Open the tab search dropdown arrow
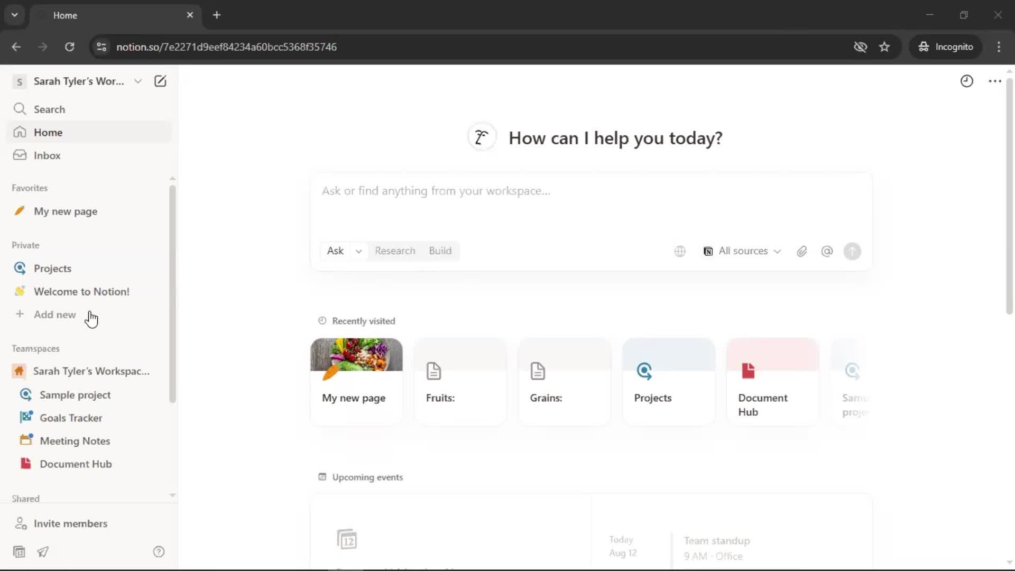Viewport: 1015px width, 571px height. coord(15,15)
